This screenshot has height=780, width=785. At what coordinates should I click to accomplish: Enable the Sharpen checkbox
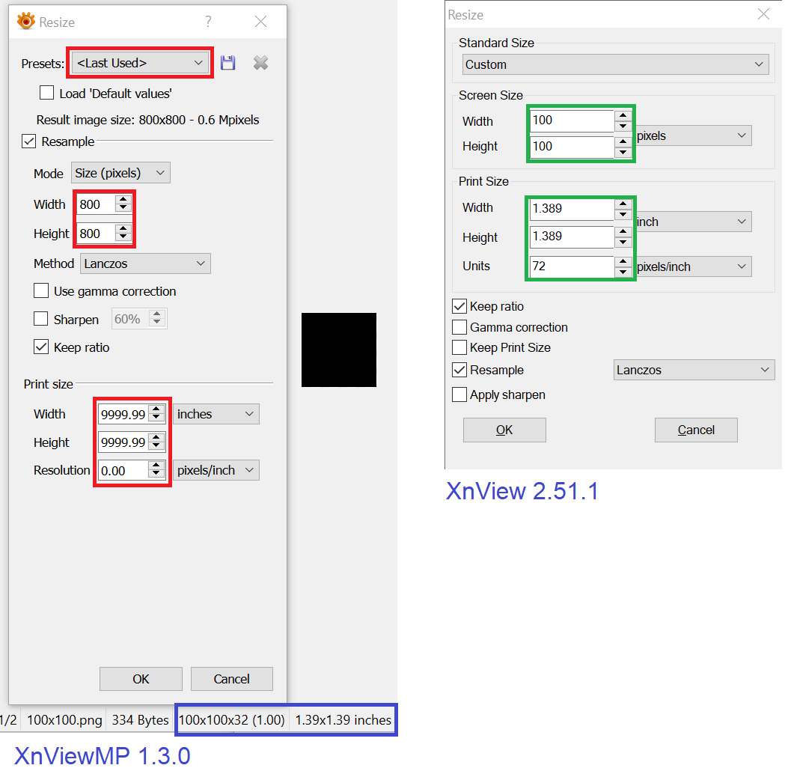(41, 319)
